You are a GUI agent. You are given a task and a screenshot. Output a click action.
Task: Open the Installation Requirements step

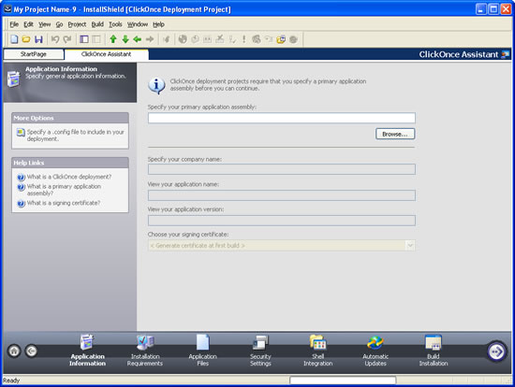pos(145,350)
